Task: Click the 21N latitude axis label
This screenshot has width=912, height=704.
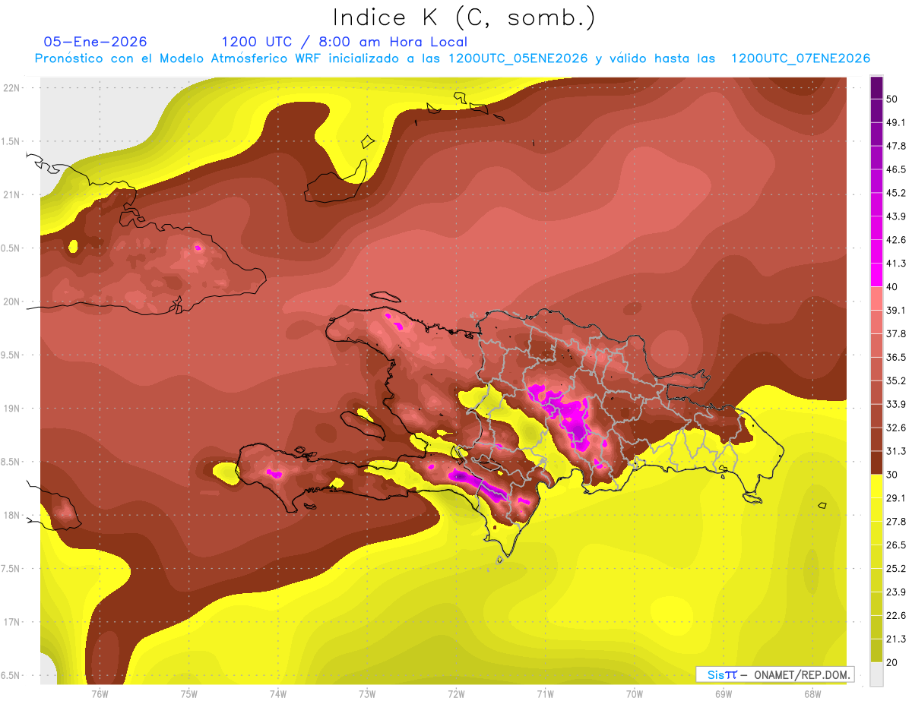Action: (x=13, y=194)
